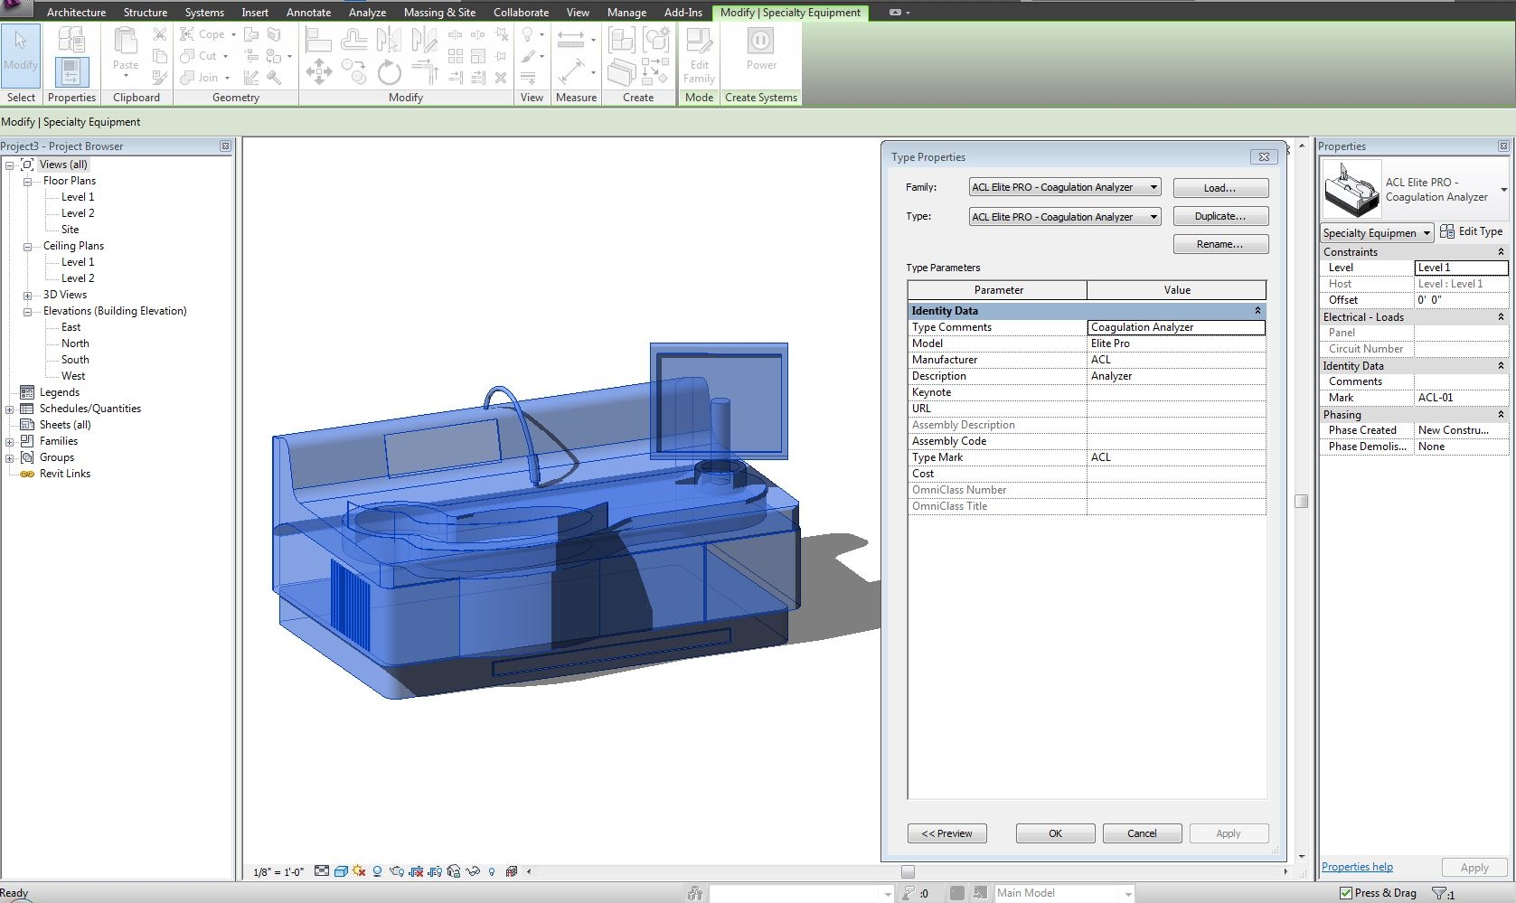Viewport: 1516px width, 903px height.
Task: Toggle the Sun Path on status bar
Action: (x=359, y=872)
